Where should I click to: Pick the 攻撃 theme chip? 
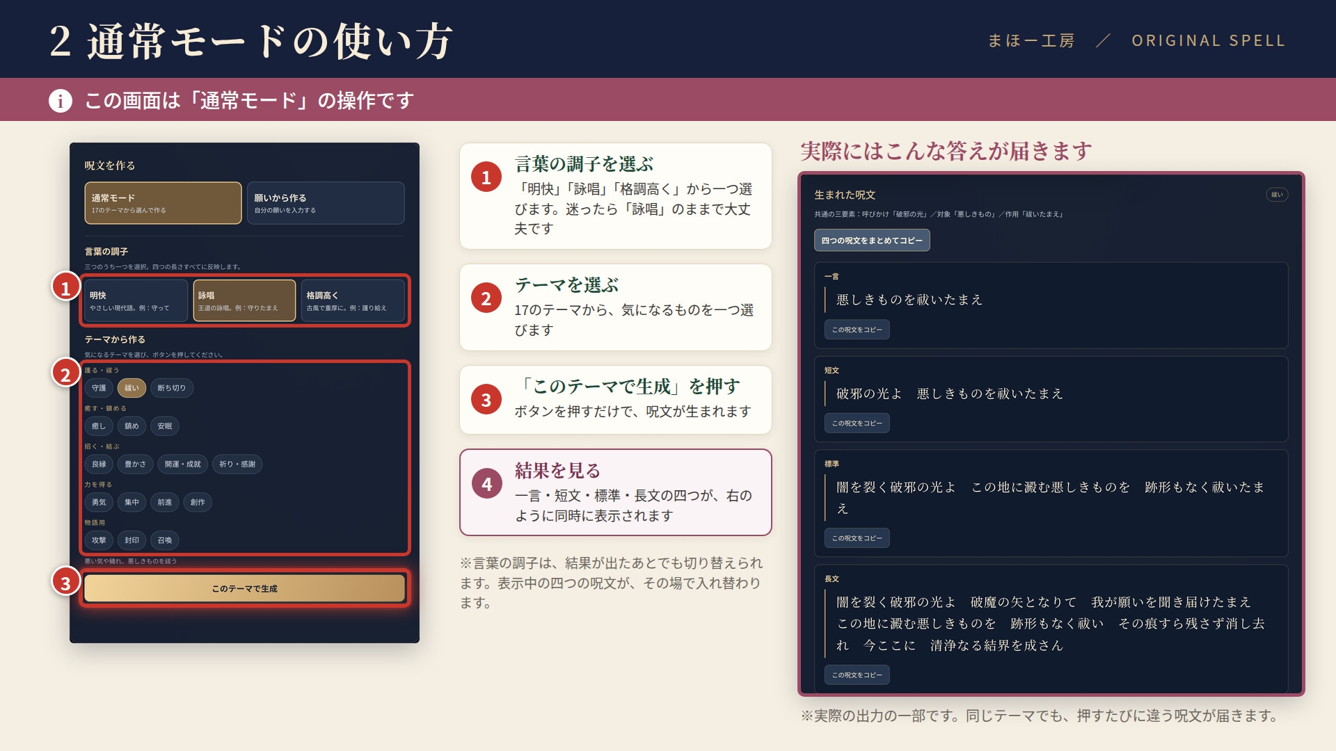click(99, 540)
